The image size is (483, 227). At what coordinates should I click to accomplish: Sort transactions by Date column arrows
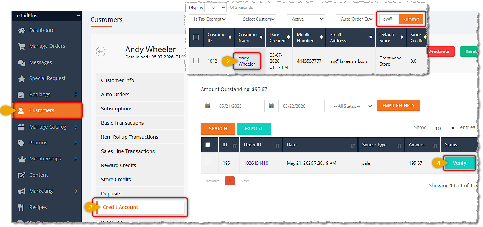click(353, 146)
